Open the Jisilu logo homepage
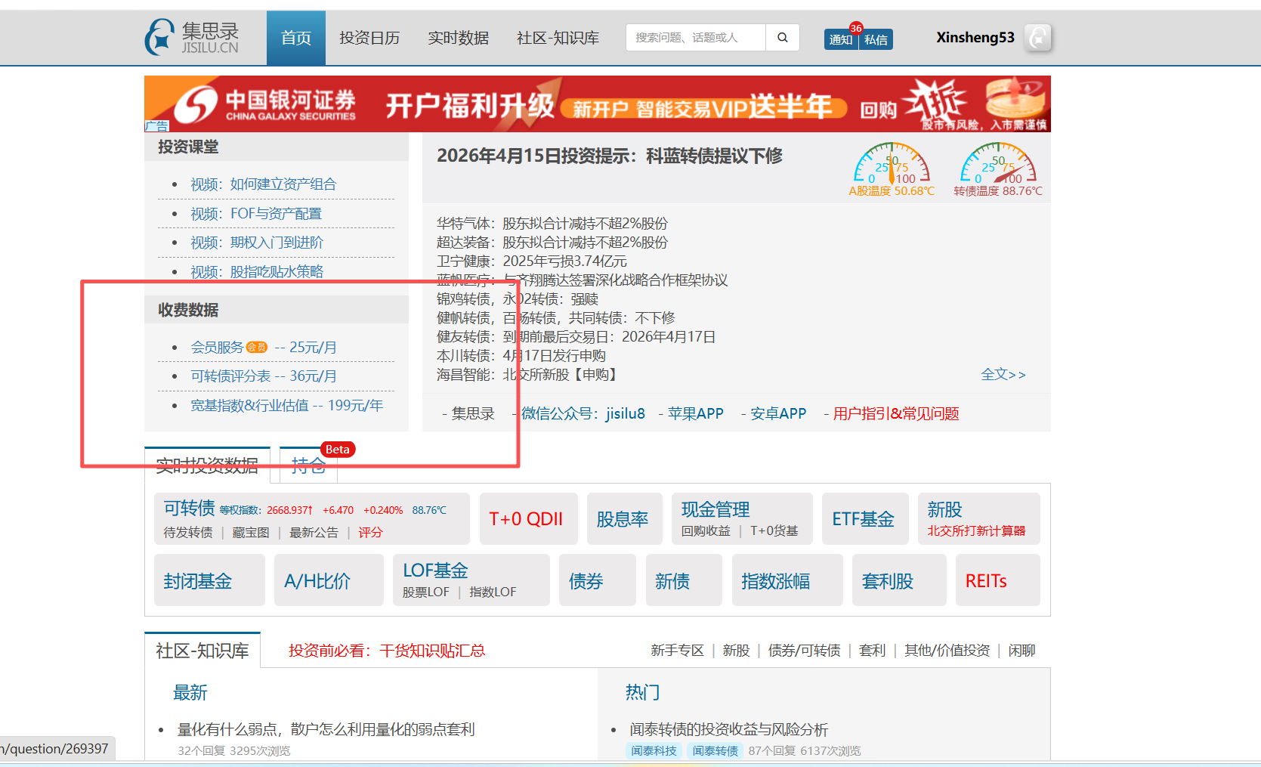Screen dimensions: 1261x767 192,38
